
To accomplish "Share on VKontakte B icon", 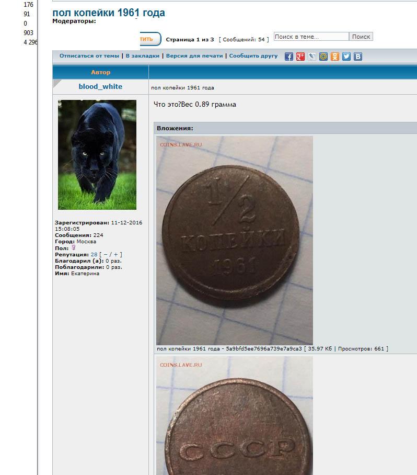I will click(x=357, y=56).
